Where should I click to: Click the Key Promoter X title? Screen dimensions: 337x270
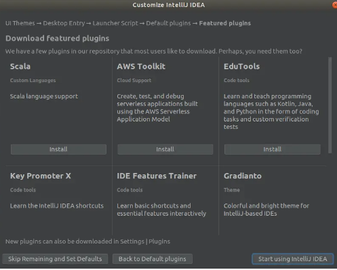tap(41, 176)
